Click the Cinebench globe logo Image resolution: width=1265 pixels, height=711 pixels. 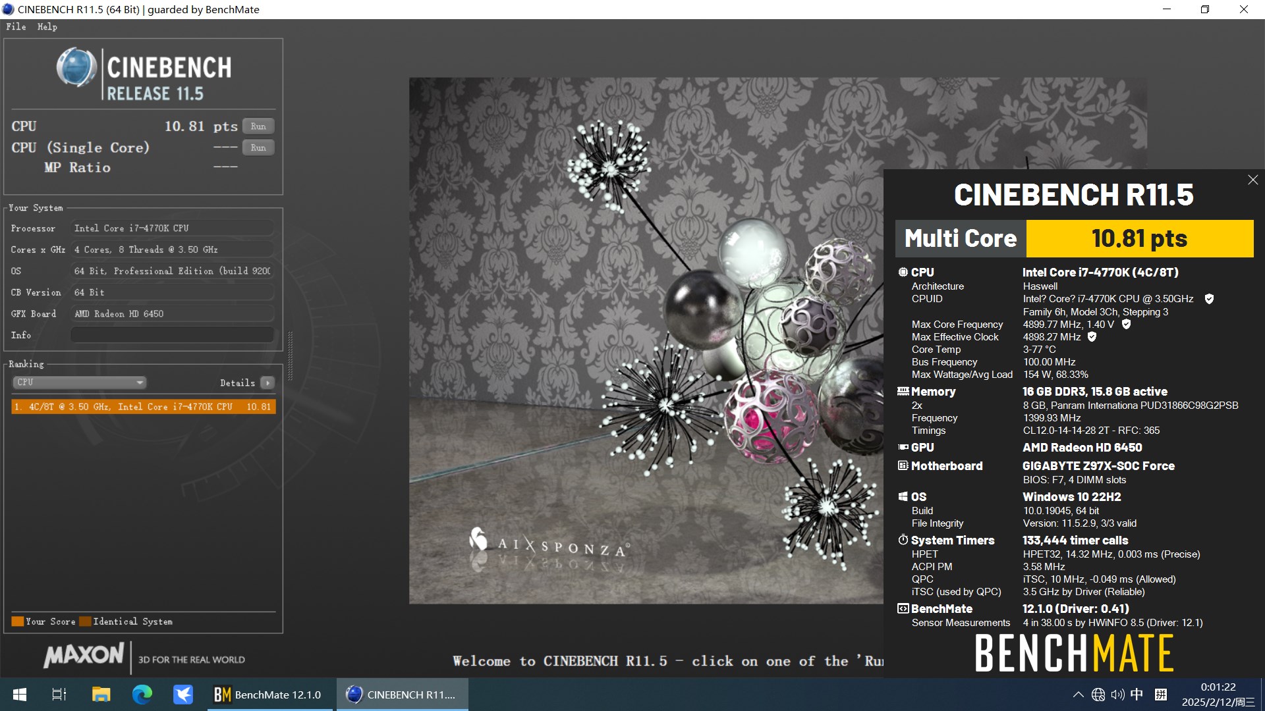click(76, 67)
